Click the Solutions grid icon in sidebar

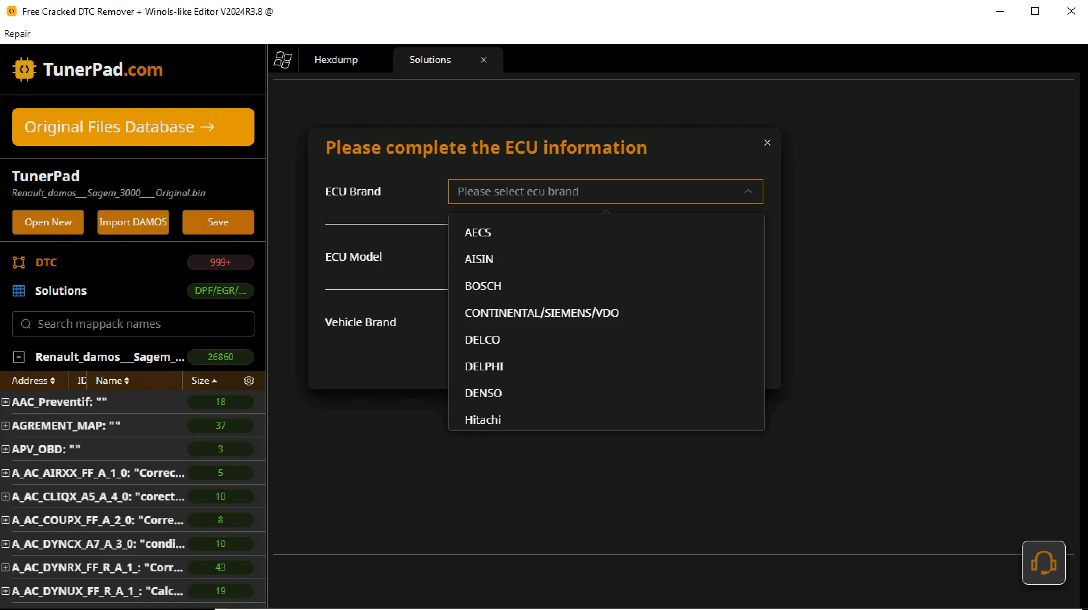pyautogui.click(x=19, y=291)
